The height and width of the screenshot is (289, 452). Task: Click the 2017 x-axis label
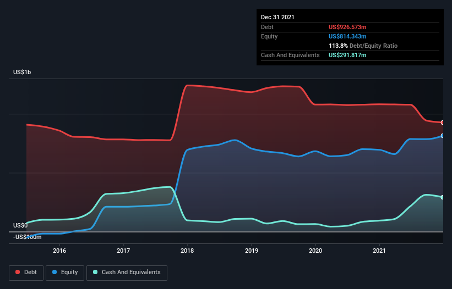[123, 251]
